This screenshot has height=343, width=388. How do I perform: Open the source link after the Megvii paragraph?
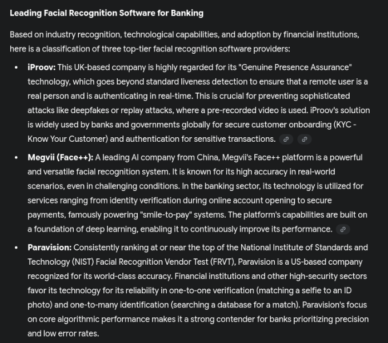click(343, 229)
